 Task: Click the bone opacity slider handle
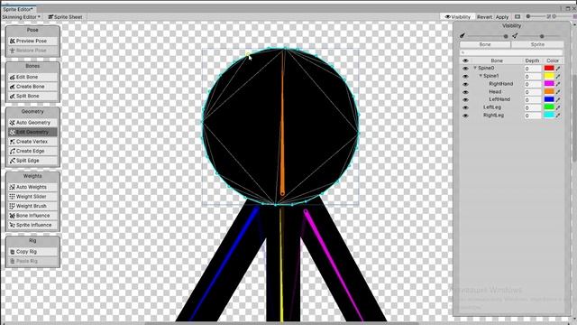pyautogui.click(x=506, y=36)
